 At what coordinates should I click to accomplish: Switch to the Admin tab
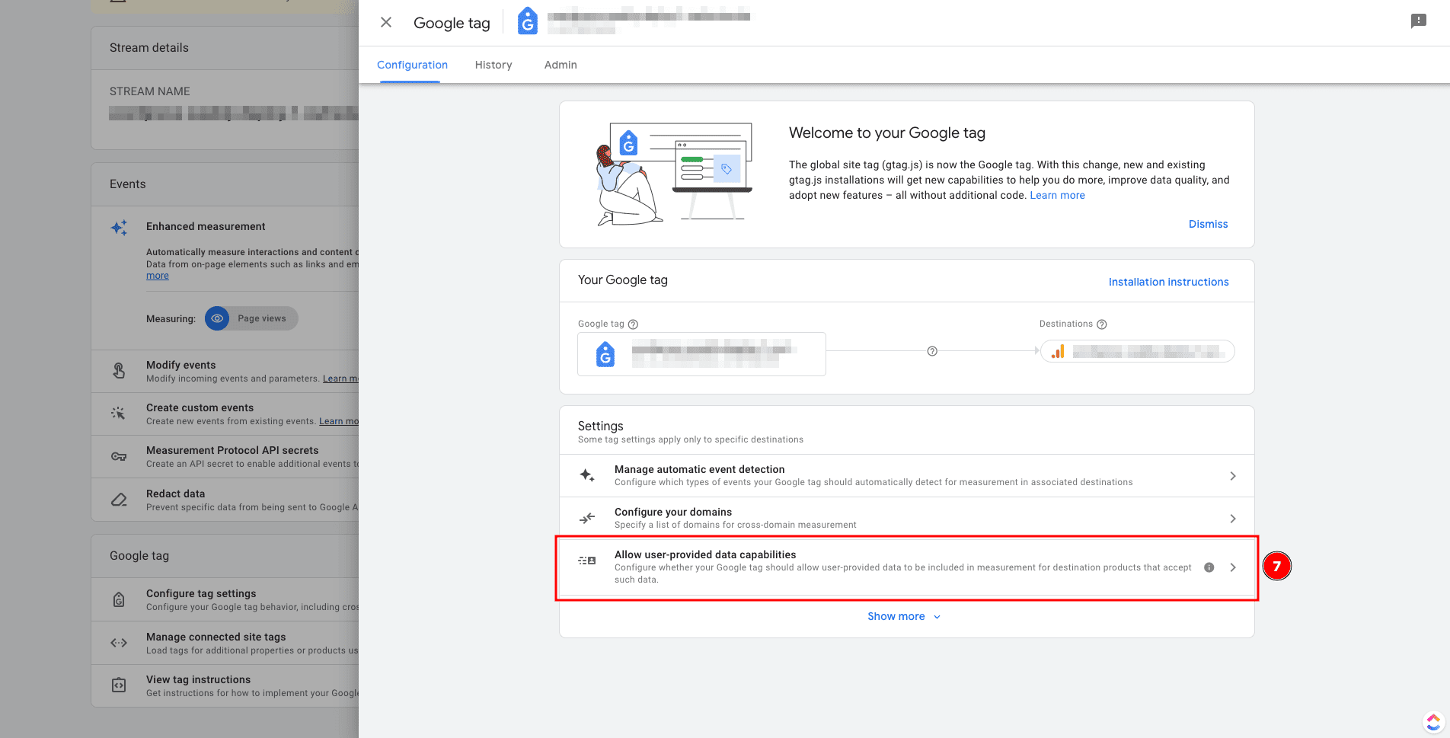(561, 65)
